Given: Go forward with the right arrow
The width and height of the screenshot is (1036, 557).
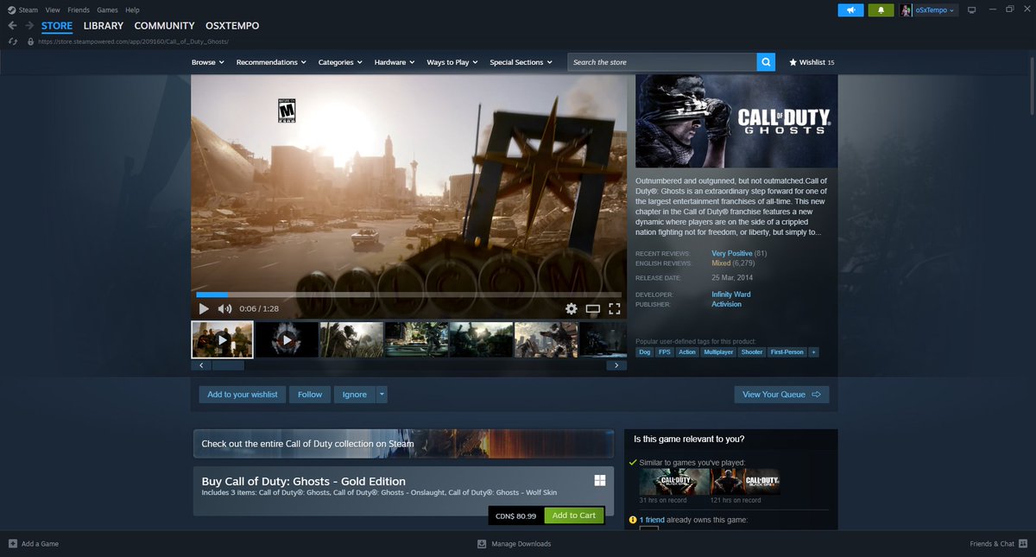Looking at the screenshot, I should [x=28, y=26].
